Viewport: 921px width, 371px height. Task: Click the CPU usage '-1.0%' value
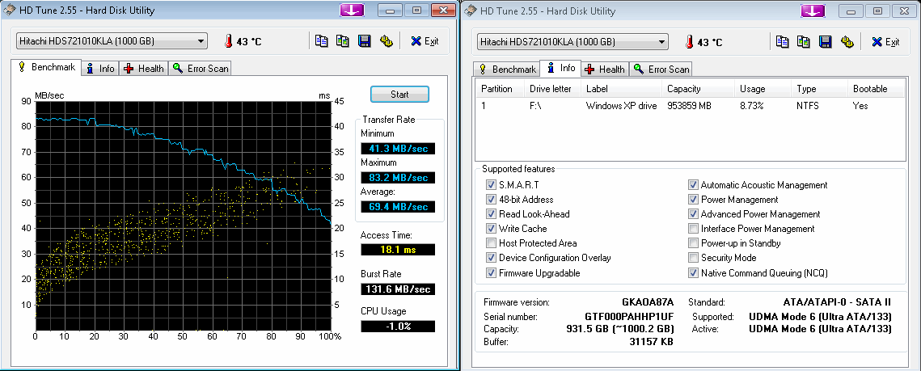398,327
